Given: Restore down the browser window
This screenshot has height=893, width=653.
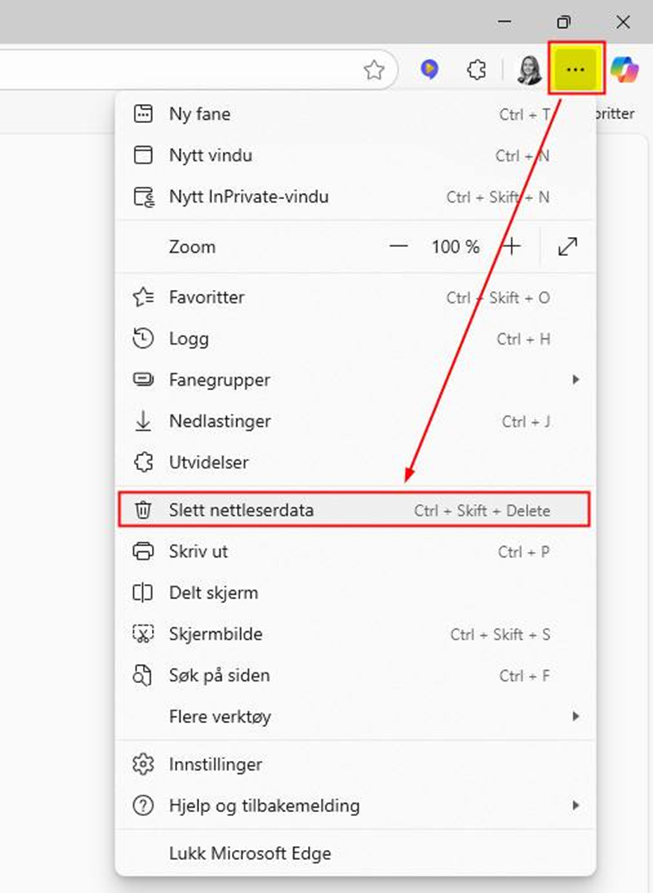Looking at the screenshot, I should tap(564, 22).
